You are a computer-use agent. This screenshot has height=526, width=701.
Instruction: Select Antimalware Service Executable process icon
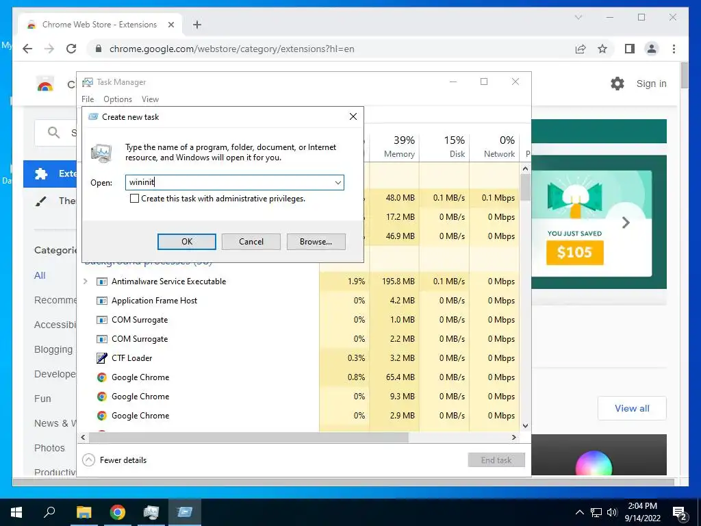102,281
